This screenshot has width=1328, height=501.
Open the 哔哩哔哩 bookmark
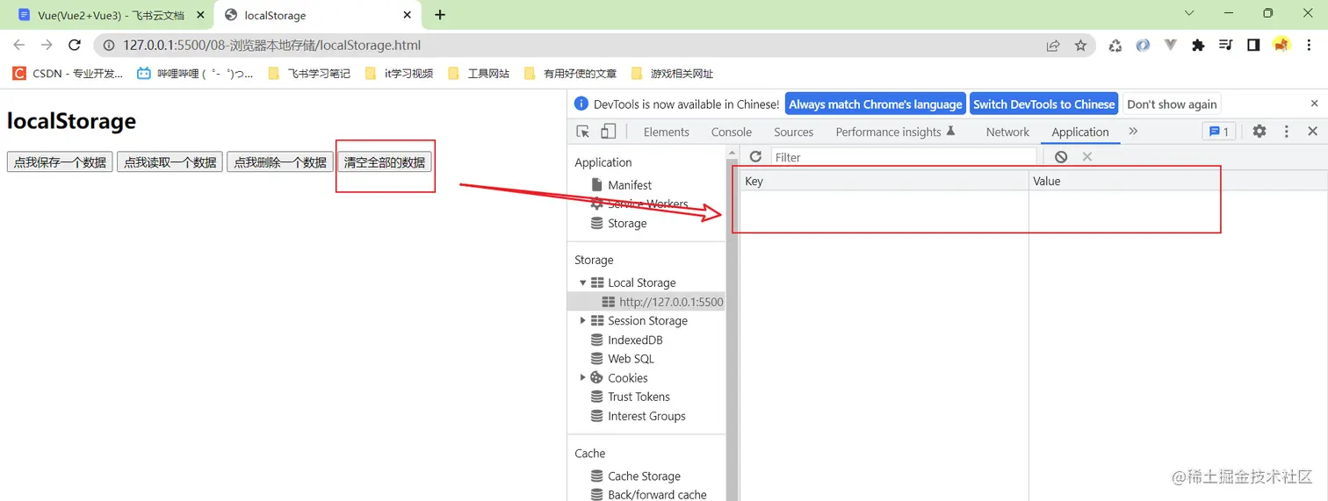[195, 74]
